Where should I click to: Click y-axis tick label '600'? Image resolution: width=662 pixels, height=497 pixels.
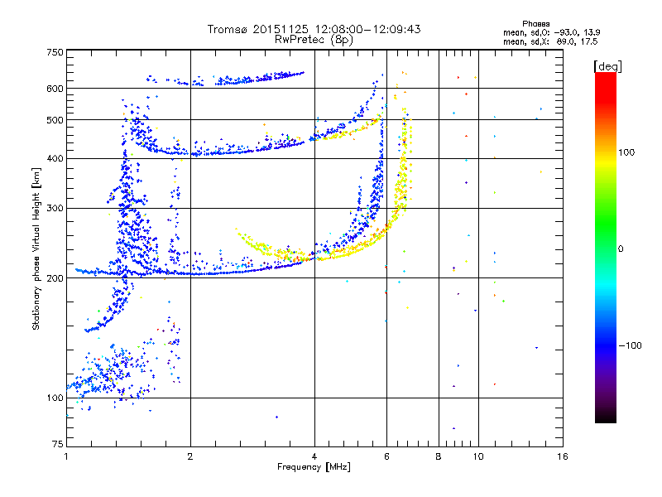point(55,89)
